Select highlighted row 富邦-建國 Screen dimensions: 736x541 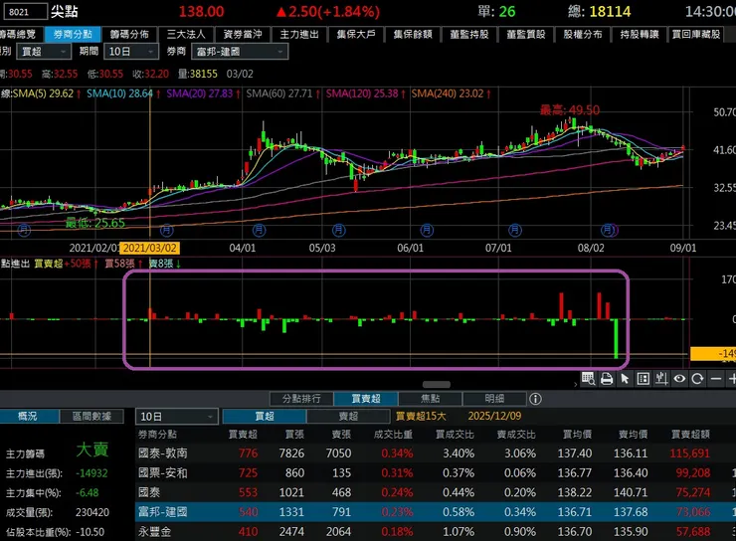point(436,512)
